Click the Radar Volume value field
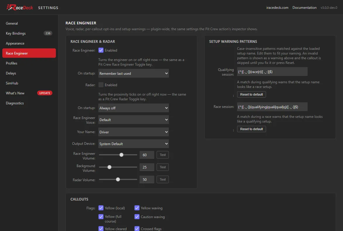 147,179
